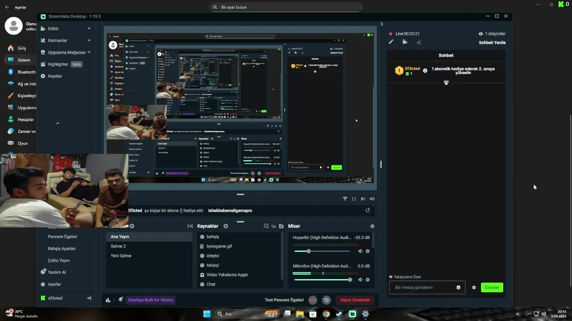Click the viewer count eye icon
Screen dimensions: 572x321
(x=481, y=34)
